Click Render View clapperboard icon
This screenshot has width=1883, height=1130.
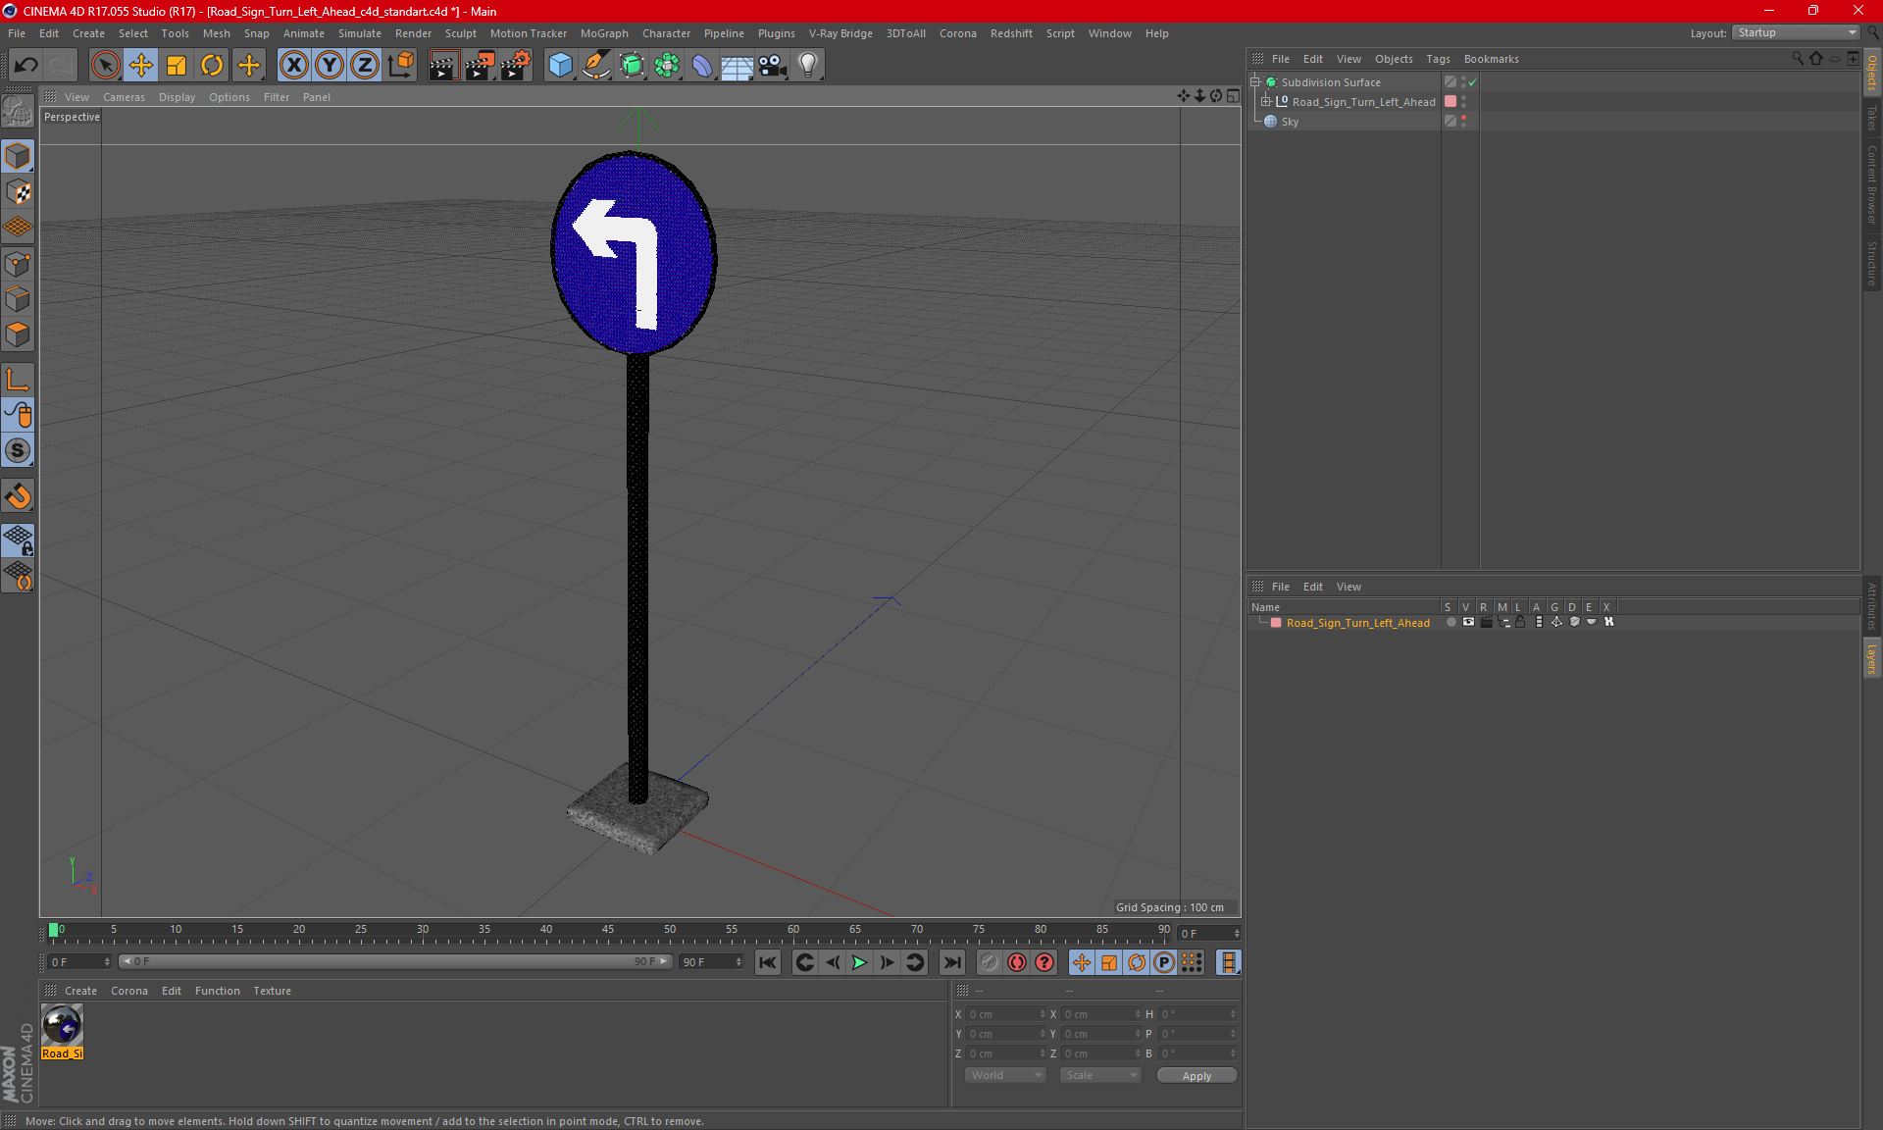443,65
